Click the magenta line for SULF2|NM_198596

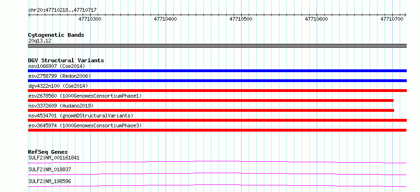coord(217,185)
